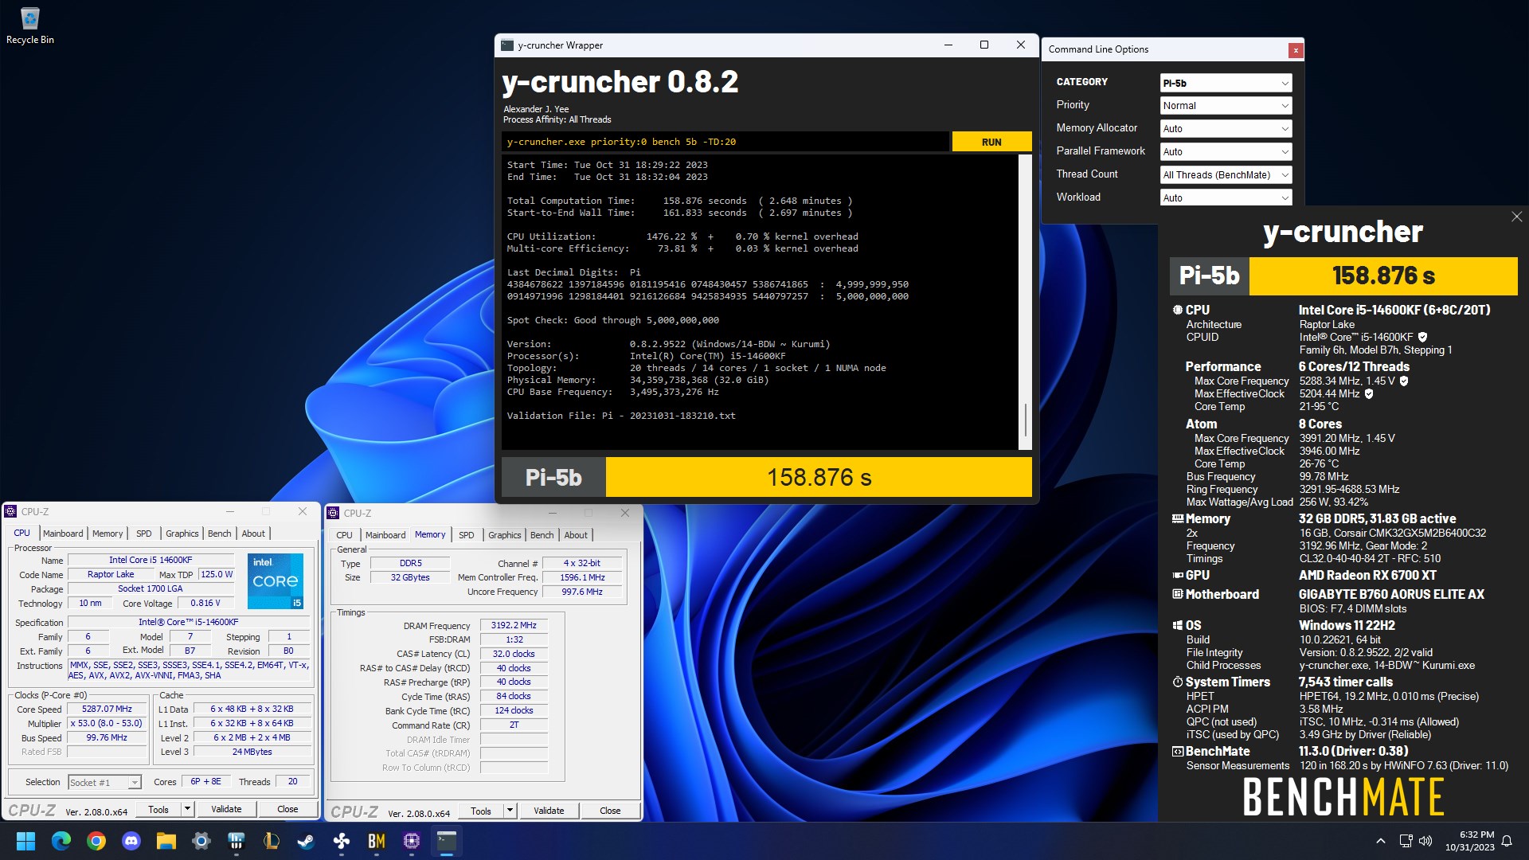Open the Workload dropdown
This screenshot has height=860, width=1529.
(1226, 198)
